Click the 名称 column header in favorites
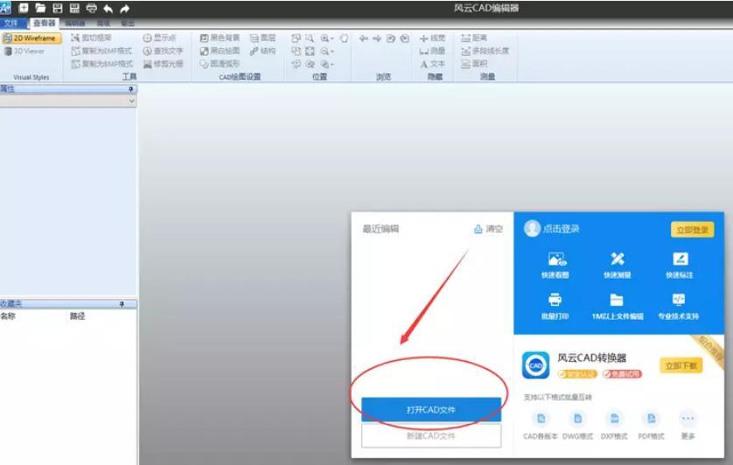Screen dimensions: 733x465 pos(8,316)
